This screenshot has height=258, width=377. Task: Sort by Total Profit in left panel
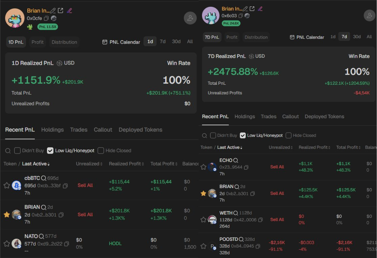pyautogui.click(x=164, y=164)
